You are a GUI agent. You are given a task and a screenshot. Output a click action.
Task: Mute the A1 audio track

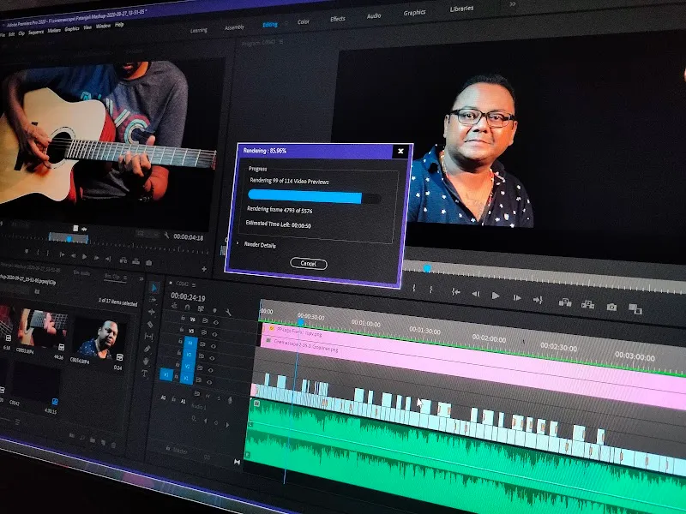tap(208, 397)
